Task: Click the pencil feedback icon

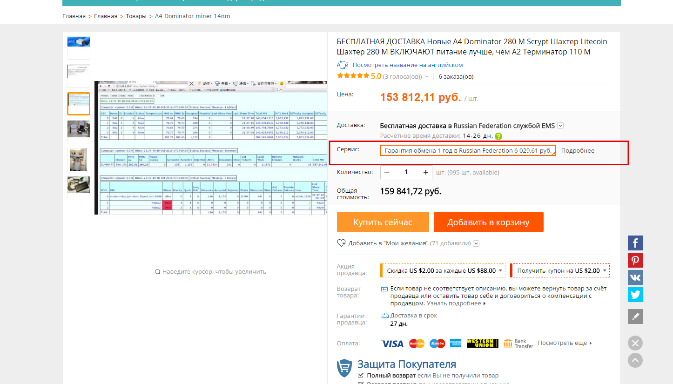Action: point(635,317)
